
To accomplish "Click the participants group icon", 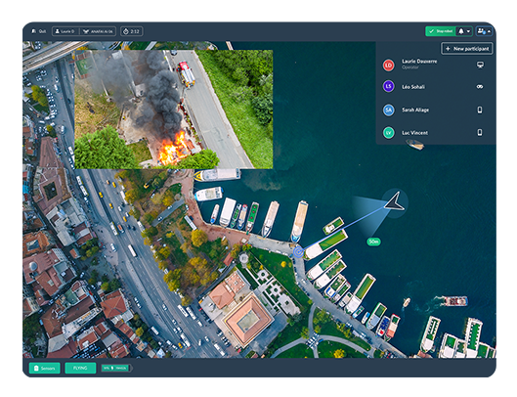I will (x=481, y=31).
